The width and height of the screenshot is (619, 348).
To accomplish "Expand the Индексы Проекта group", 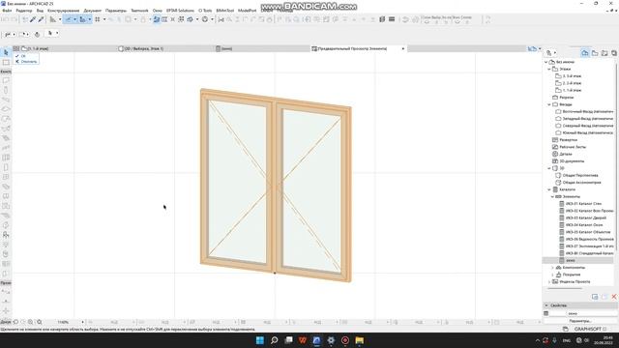I will click(549, 281).
